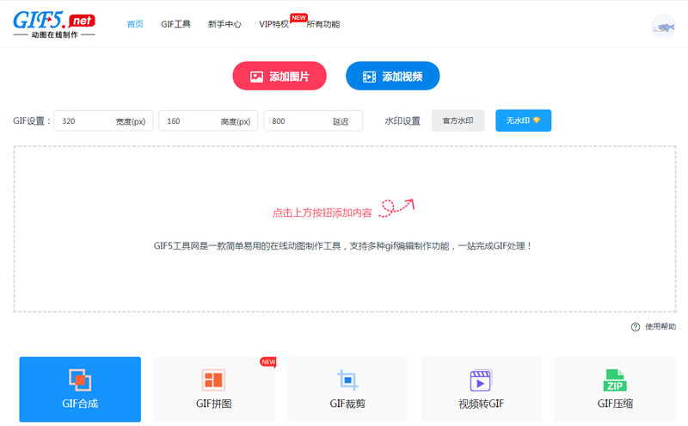The height and width of the screenshot is (426, 688).
Task: Open 所有功能 menu item
Action: click(323, 24)
